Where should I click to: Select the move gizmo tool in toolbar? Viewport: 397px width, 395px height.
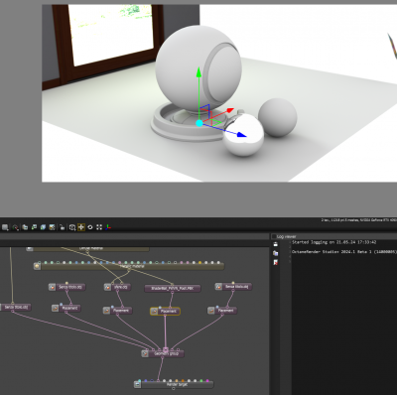pyautogui.click(x=81, y=227)
